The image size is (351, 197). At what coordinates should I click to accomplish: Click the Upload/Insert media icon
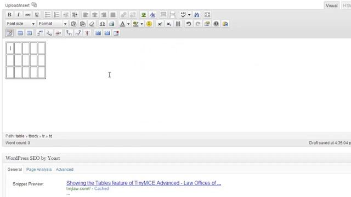coord(34,5)
